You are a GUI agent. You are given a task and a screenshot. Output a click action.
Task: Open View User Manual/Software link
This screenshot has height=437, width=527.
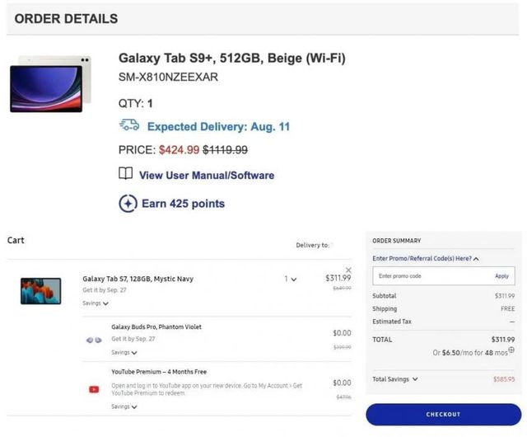point(206,175)
